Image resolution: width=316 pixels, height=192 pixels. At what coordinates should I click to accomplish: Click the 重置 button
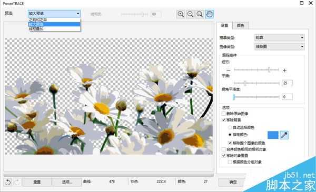click(37, 182)
